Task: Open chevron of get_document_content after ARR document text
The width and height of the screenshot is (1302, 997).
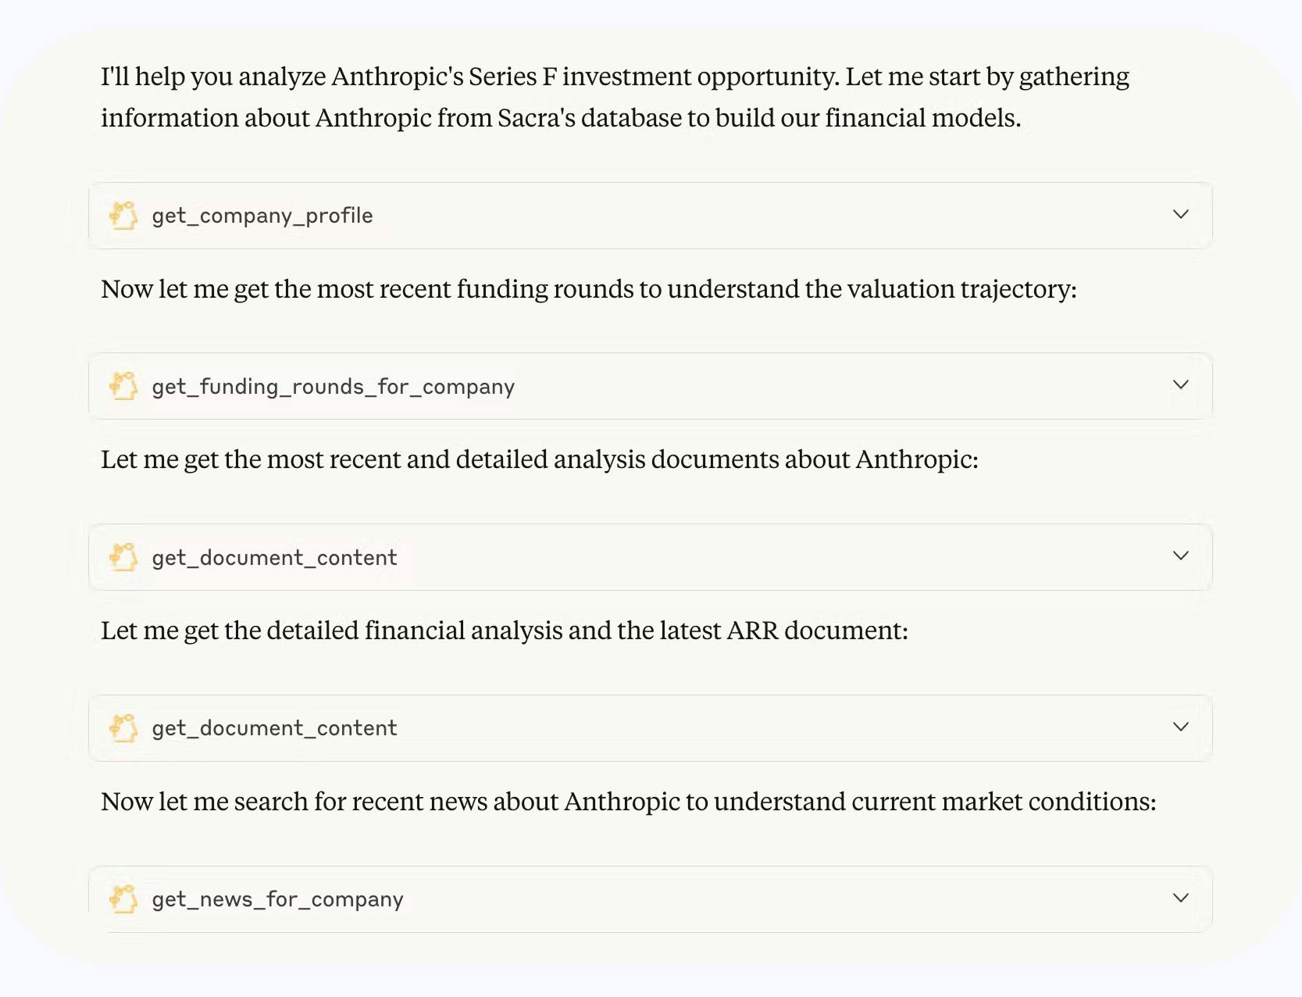Action: 1181,727
